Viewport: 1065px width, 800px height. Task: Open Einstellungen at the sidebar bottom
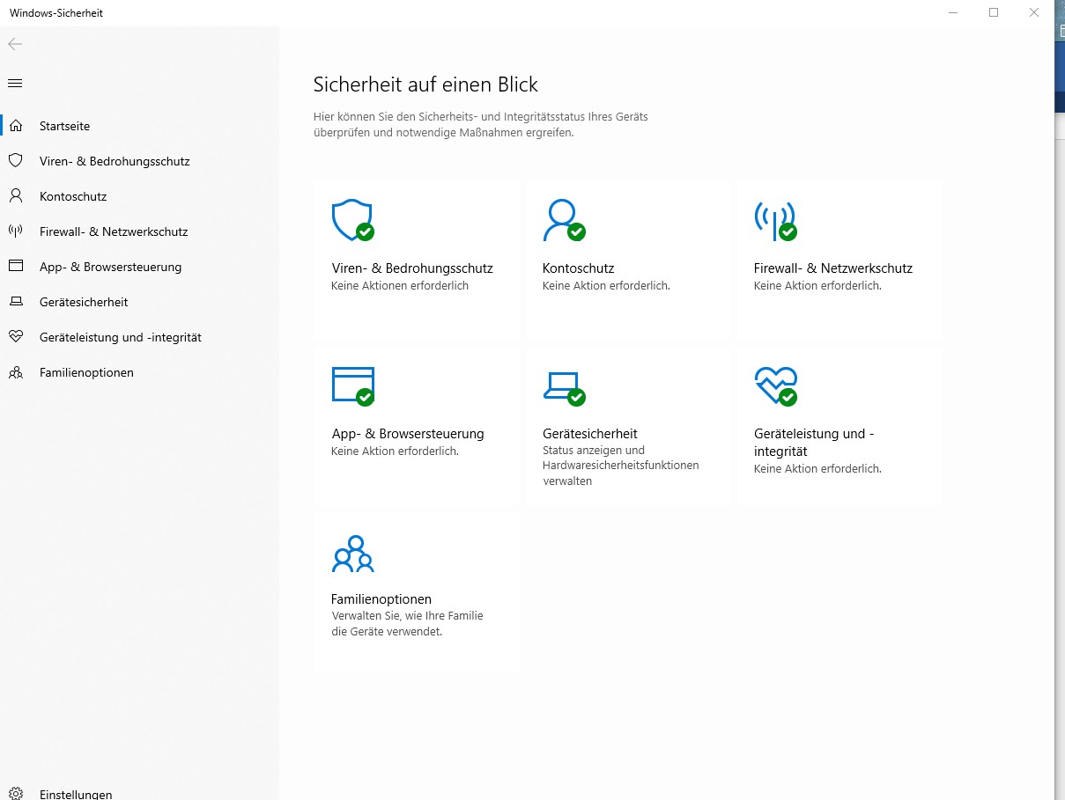[x=76, y=794]
